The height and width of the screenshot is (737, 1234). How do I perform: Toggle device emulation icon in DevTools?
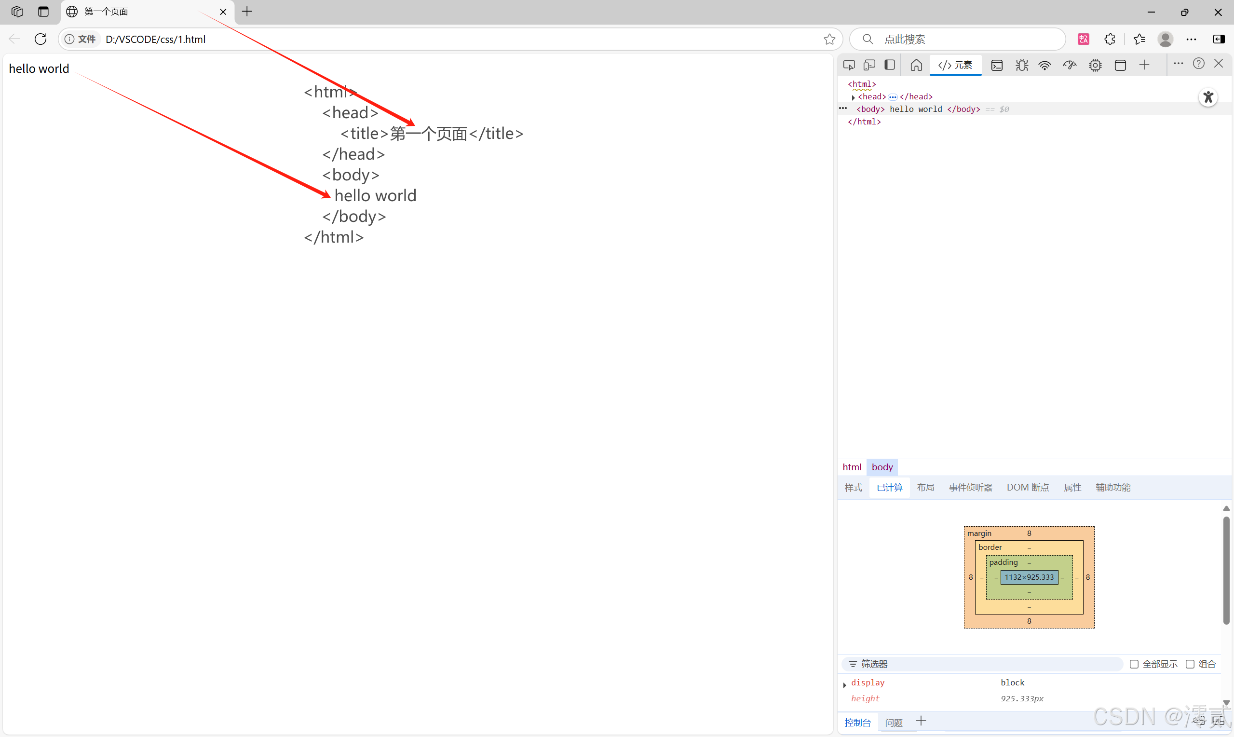[869, 65]
